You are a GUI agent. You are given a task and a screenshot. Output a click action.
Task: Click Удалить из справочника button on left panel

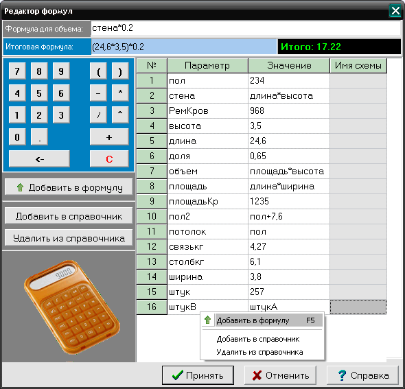pos(69,238)
